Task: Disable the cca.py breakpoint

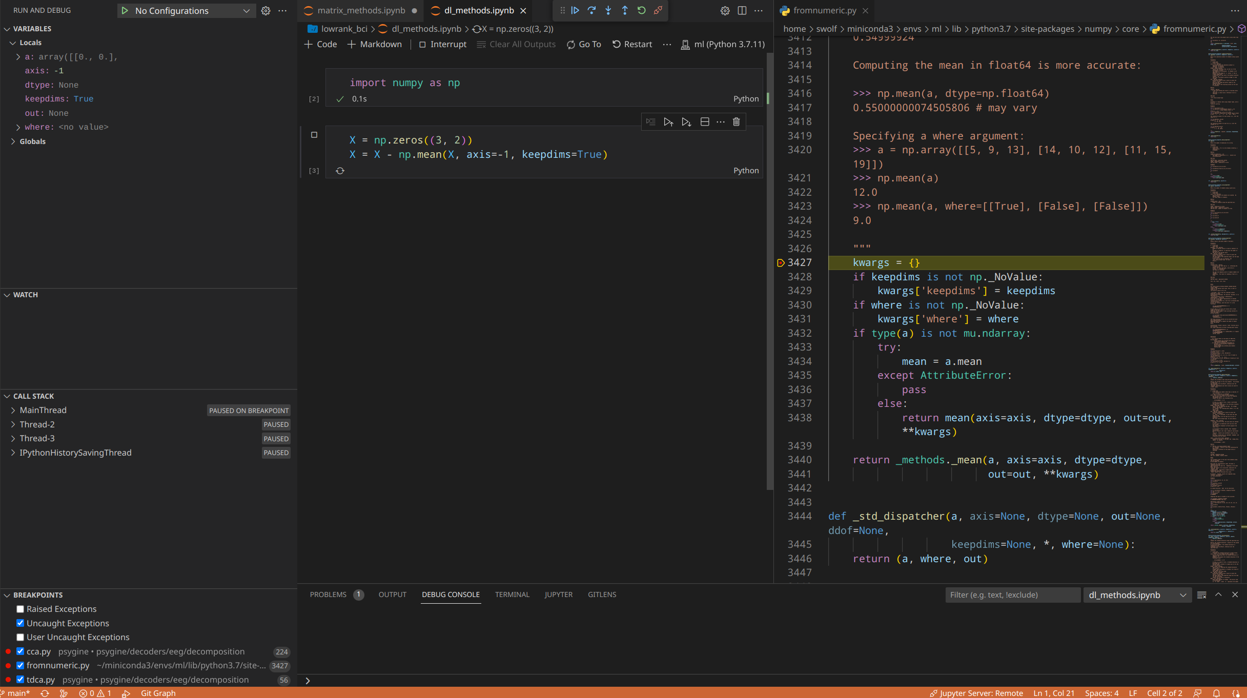Action: pos(20,651)
